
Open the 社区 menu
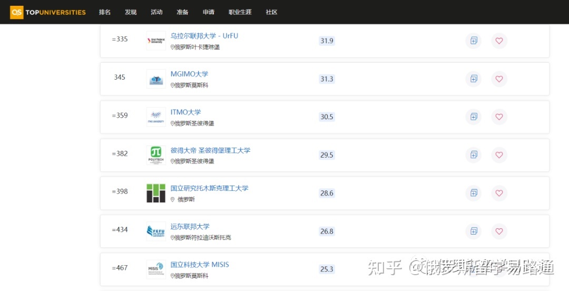click(x=271, y=12)
